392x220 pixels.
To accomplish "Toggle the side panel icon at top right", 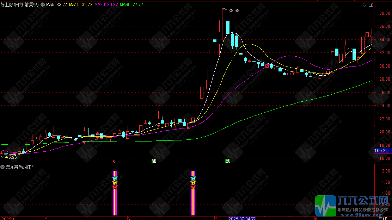I will click(371, 5).
